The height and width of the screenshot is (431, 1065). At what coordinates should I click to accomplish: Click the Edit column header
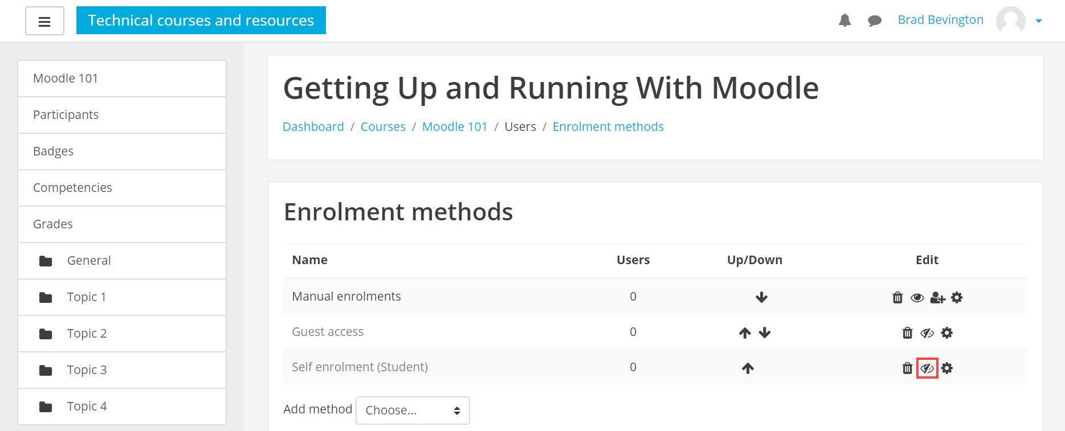(x=927, y=260)
